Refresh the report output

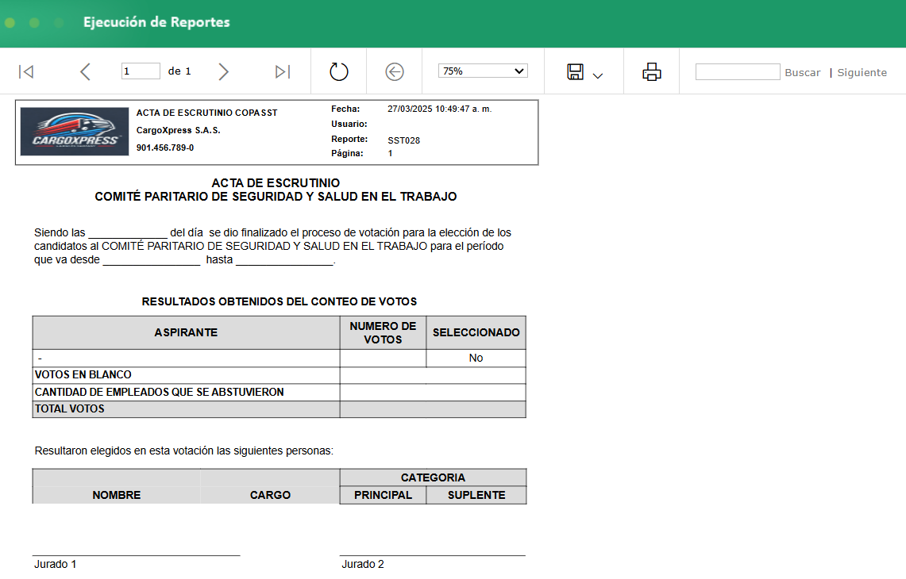(338, 71)
